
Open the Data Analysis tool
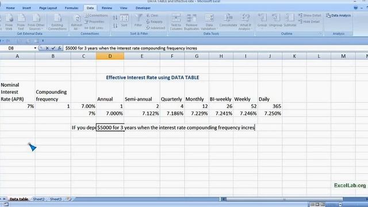click(x=339, y=16)
